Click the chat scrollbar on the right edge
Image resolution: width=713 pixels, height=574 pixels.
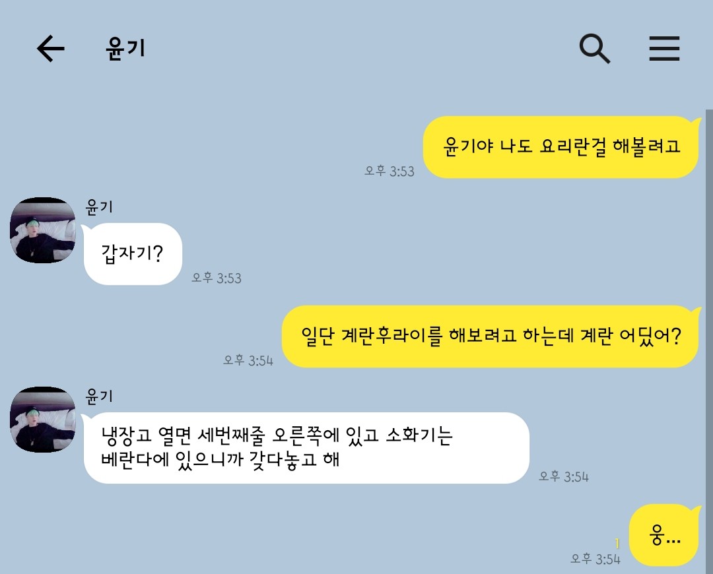pos(709,341)
